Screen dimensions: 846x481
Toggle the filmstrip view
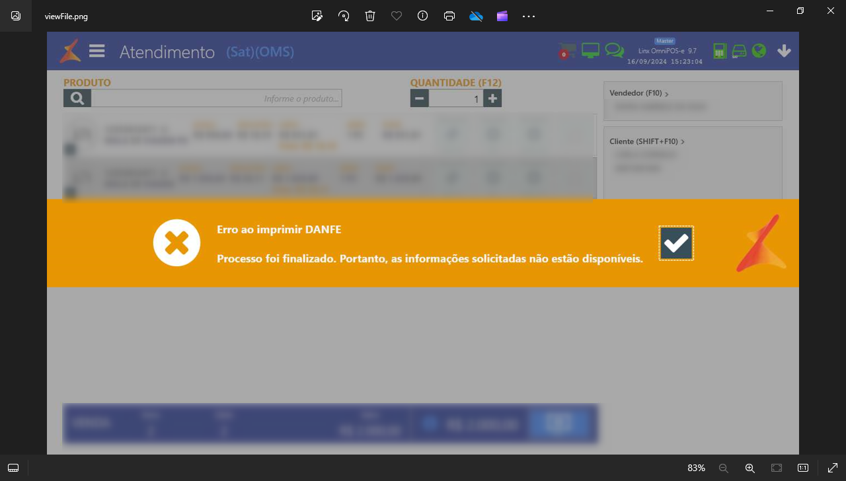coord(13,468)
